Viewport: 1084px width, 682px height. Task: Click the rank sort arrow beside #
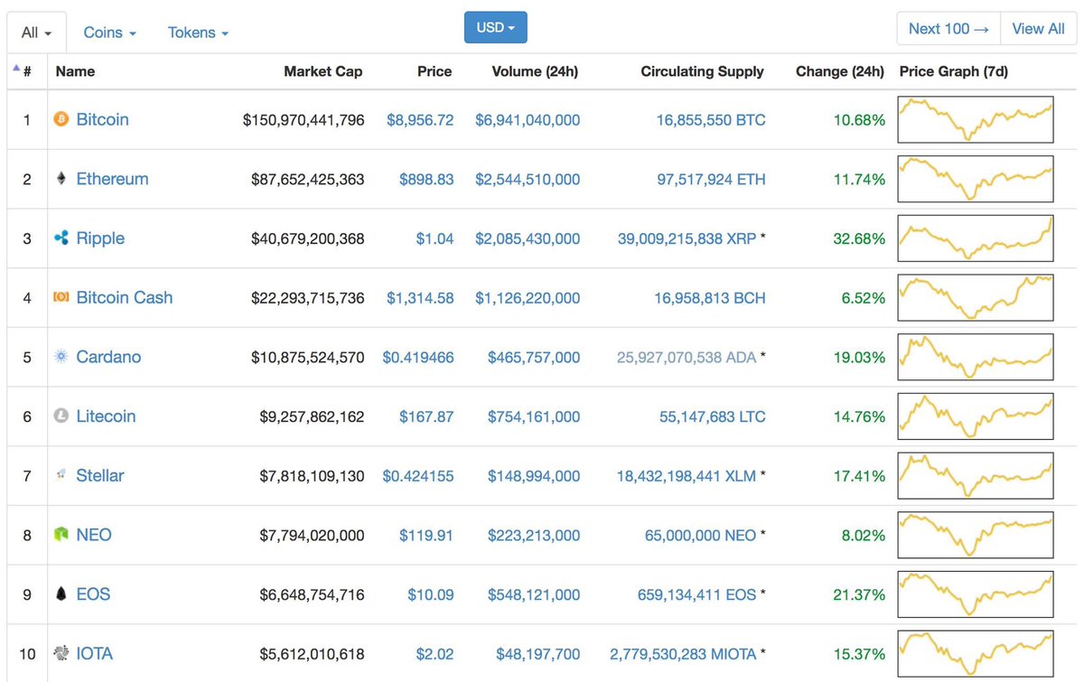coord(15,69)
